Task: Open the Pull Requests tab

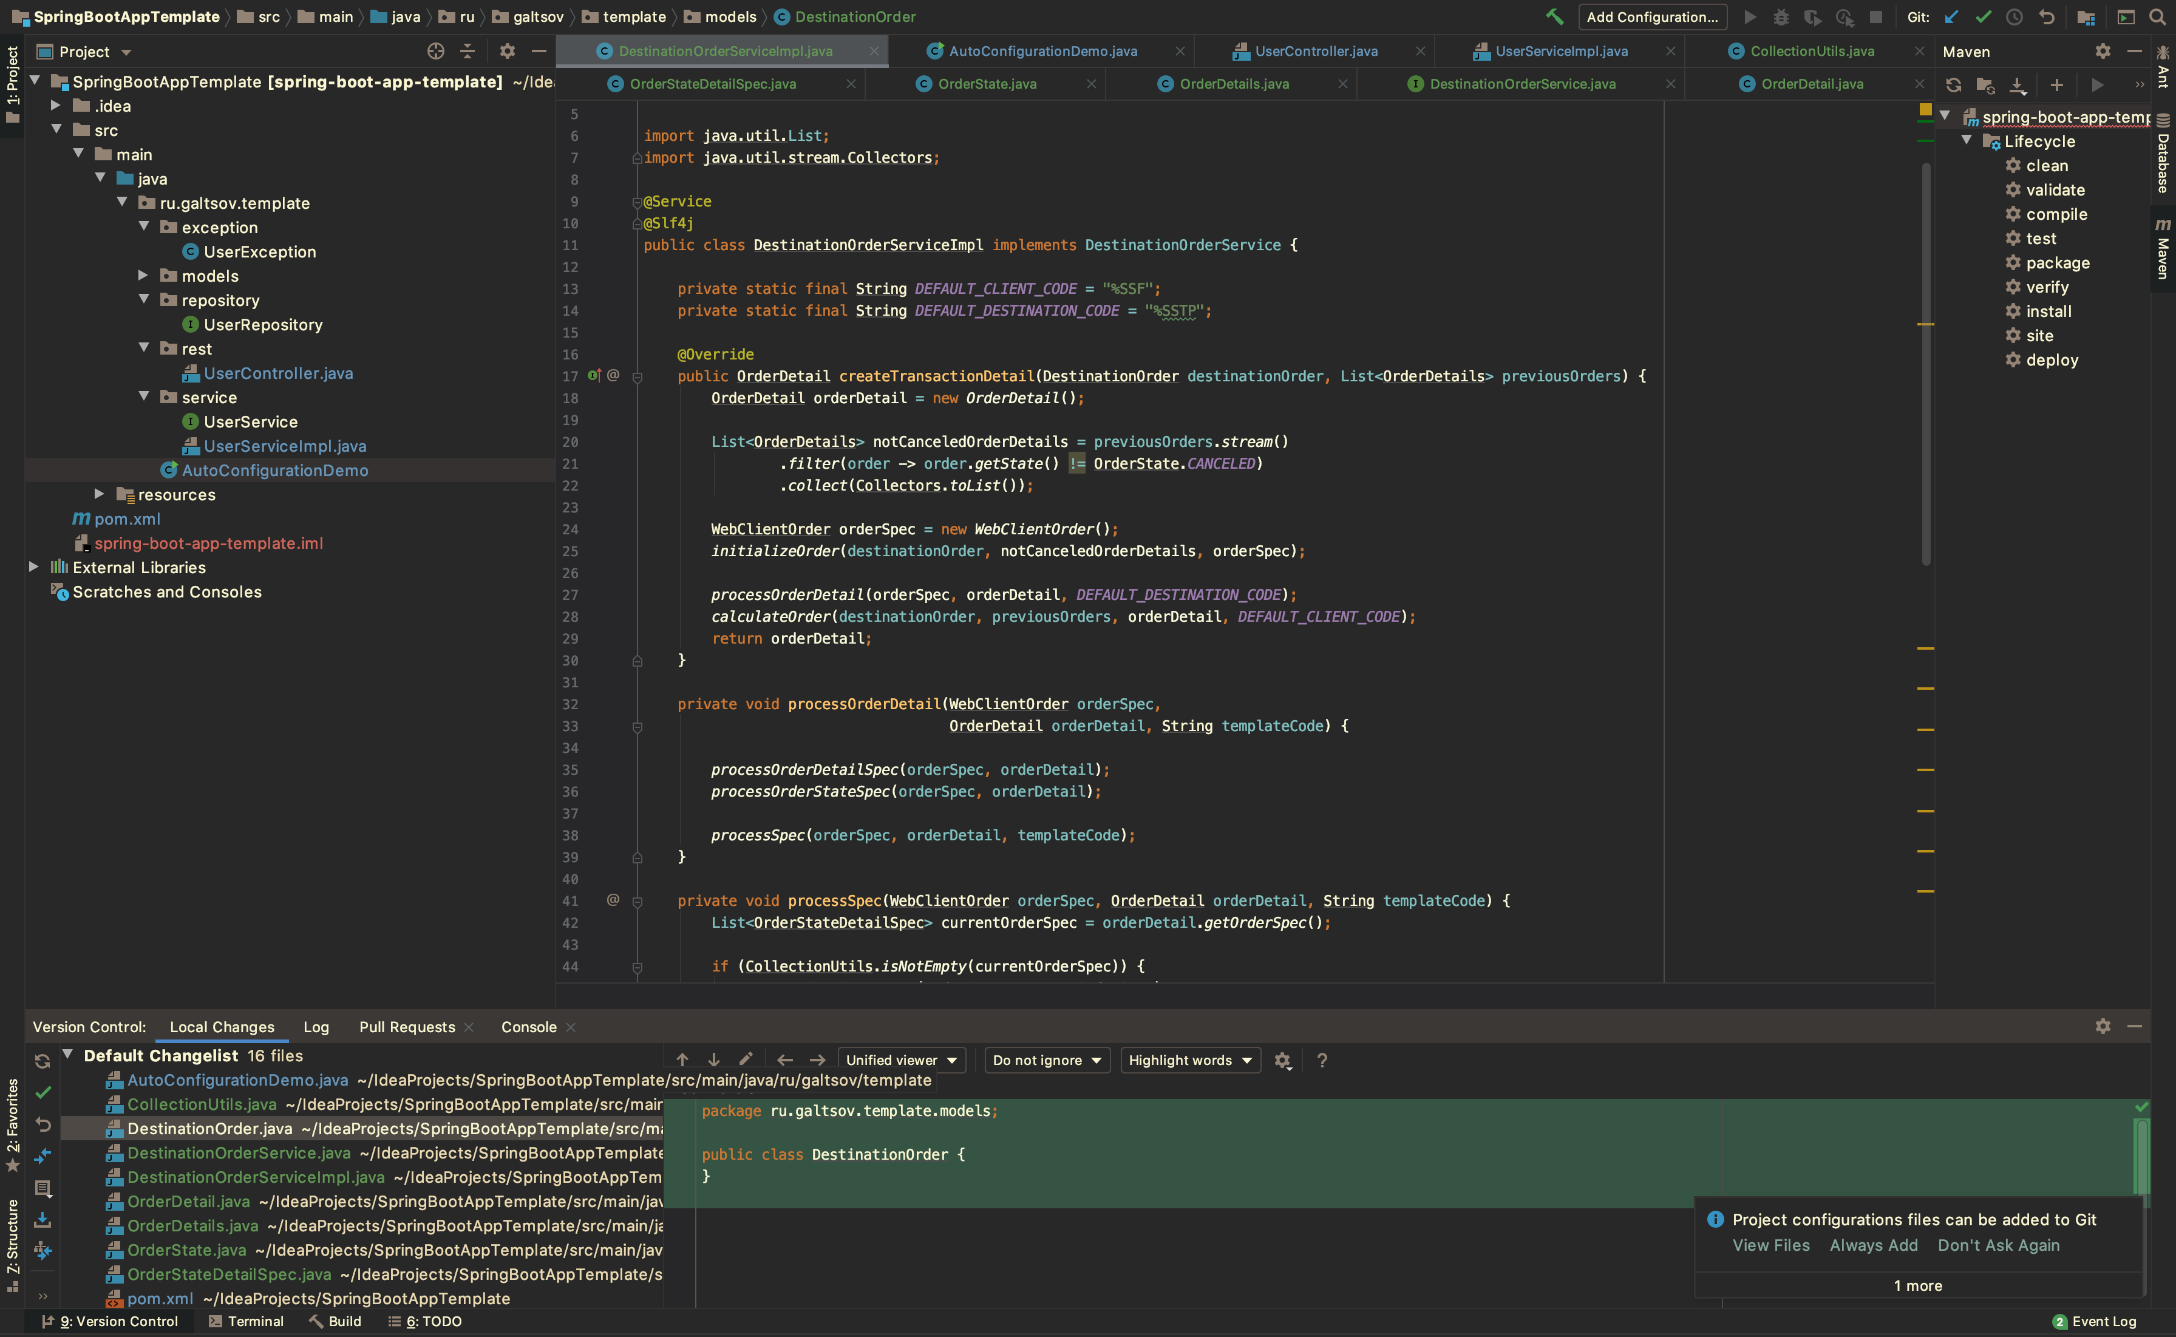Action: [x=407, y=1027]
